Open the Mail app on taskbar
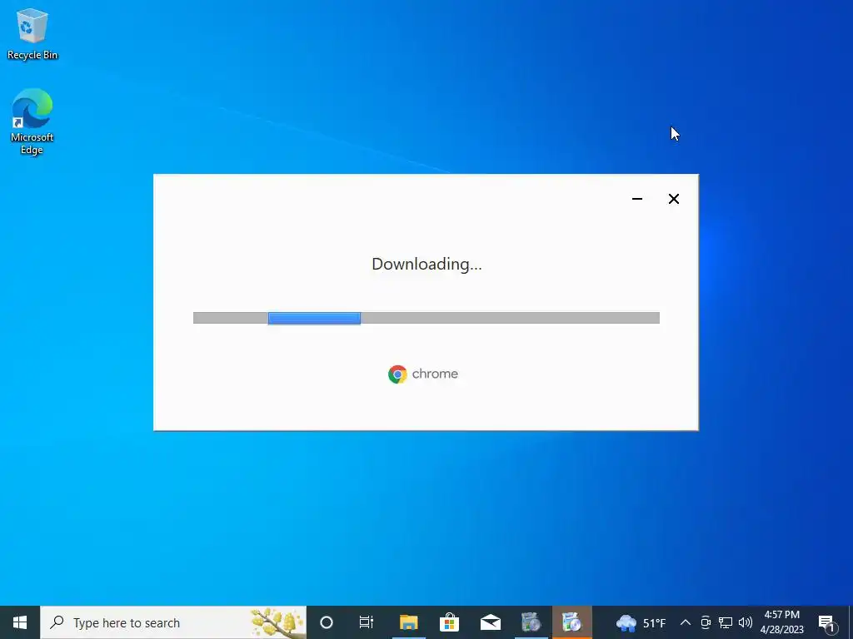The image size is (853, 639). point(490,622)
